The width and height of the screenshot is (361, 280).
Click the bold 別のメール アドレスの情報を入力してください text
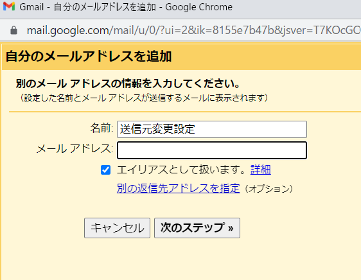tap(128, 83)
